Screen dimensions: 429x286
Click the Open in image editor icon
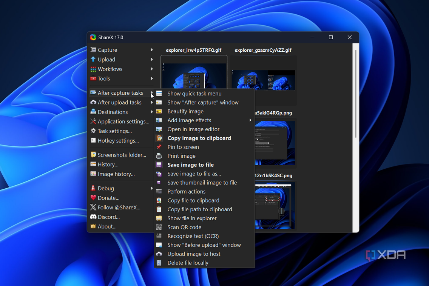pyautogui.click(x=159, y=129)
